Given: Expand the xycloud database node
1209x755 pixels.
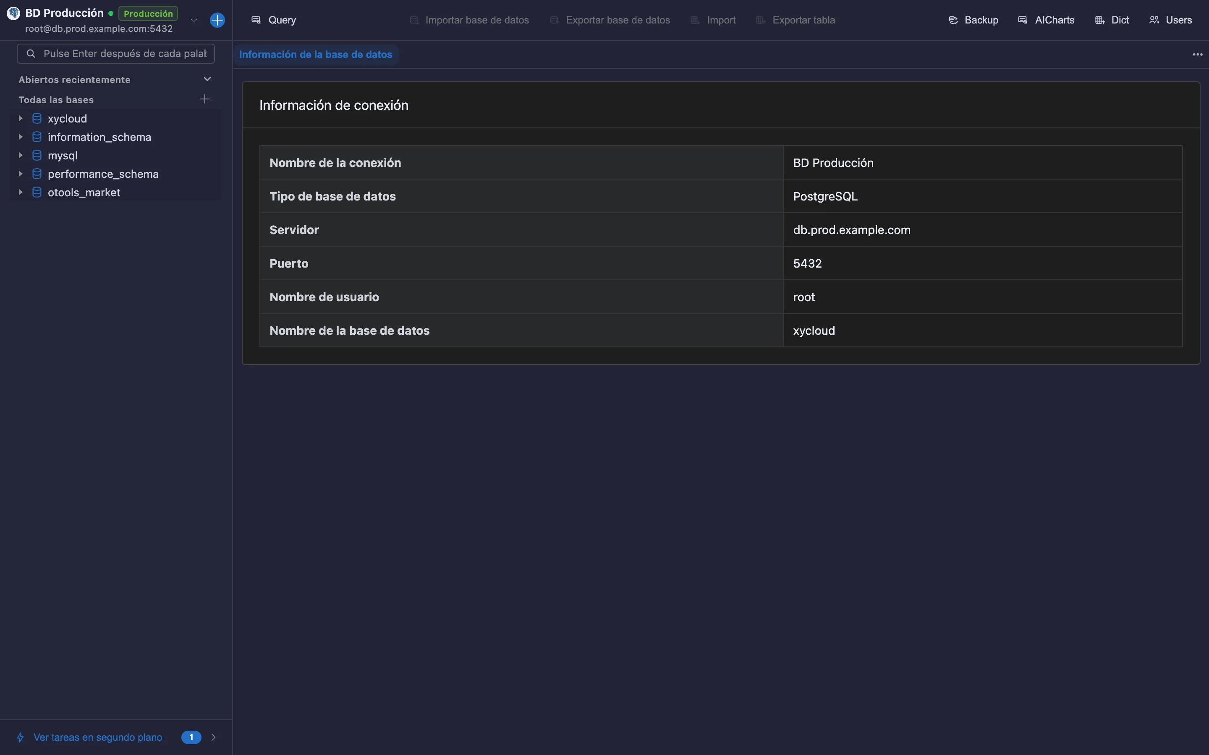Looking at the screenshot, I should click(x=21, y=118).
